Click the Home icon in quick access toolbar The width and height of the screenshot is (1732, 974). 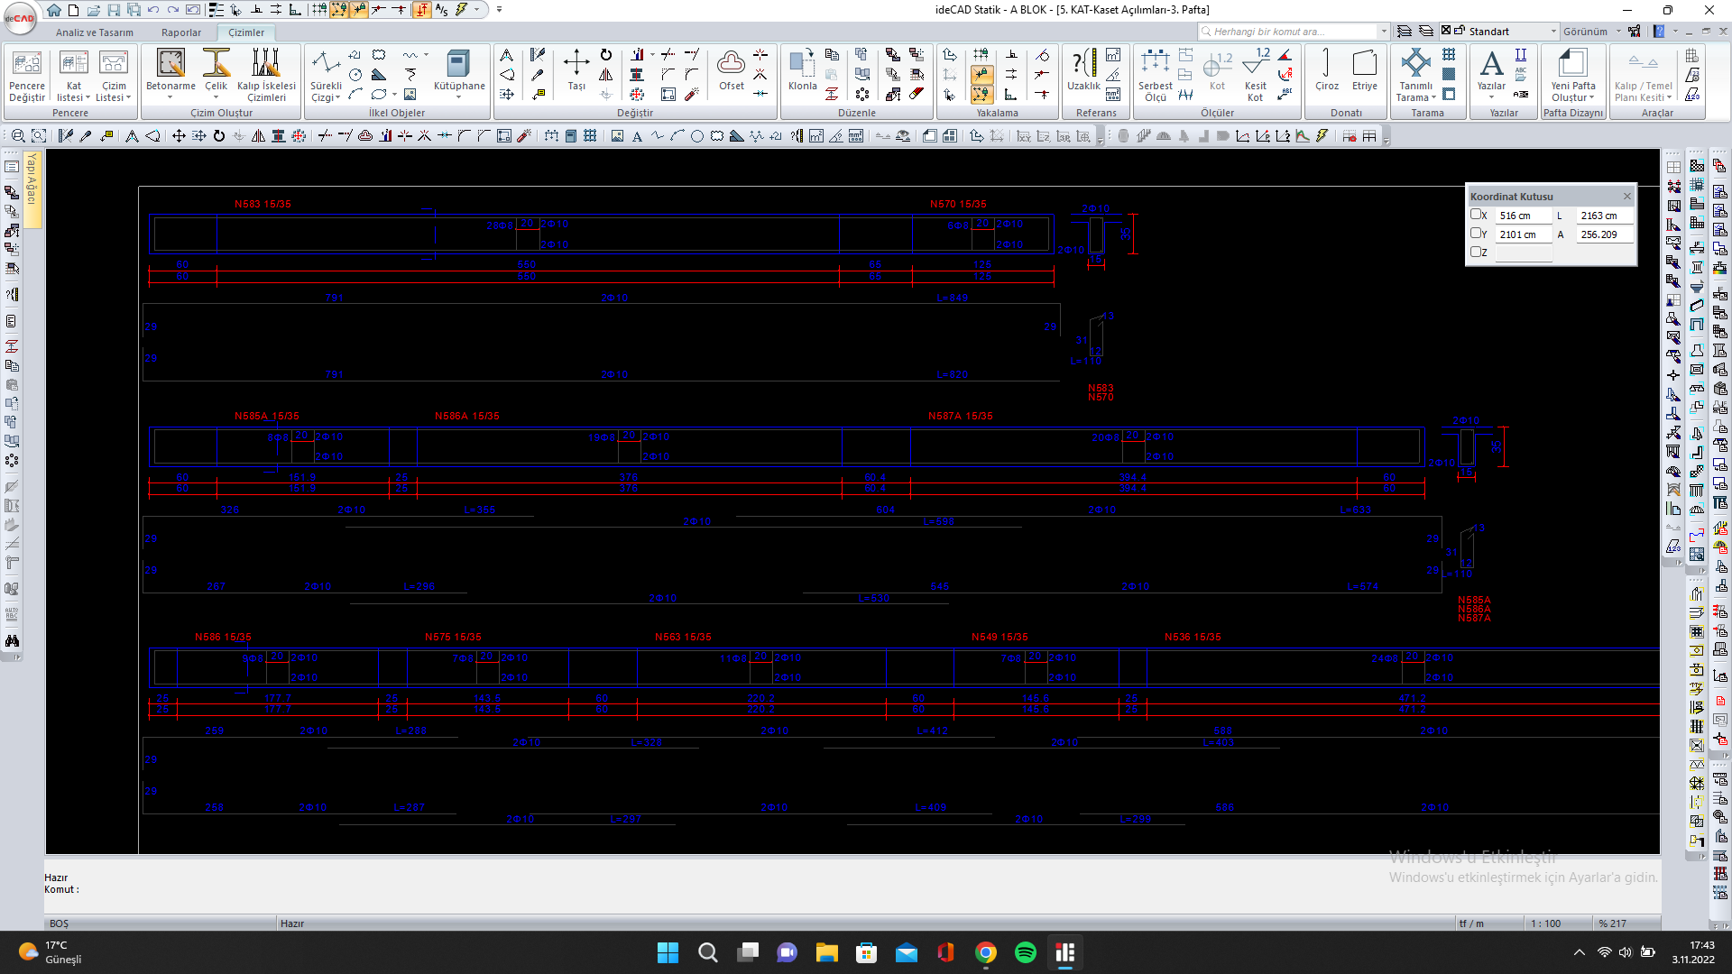click(x=54, y=10)
